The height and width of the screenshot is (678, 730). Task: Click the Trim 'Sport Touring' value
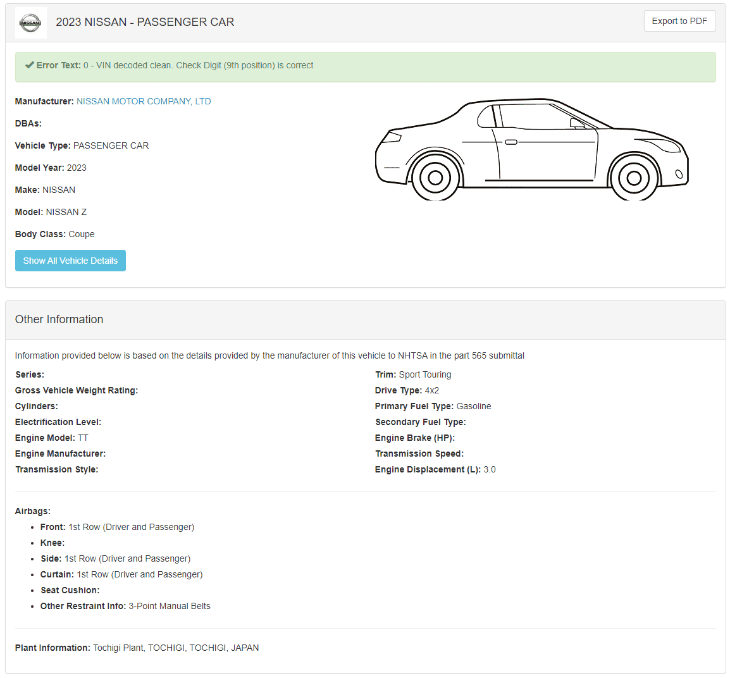click(425, 374)
